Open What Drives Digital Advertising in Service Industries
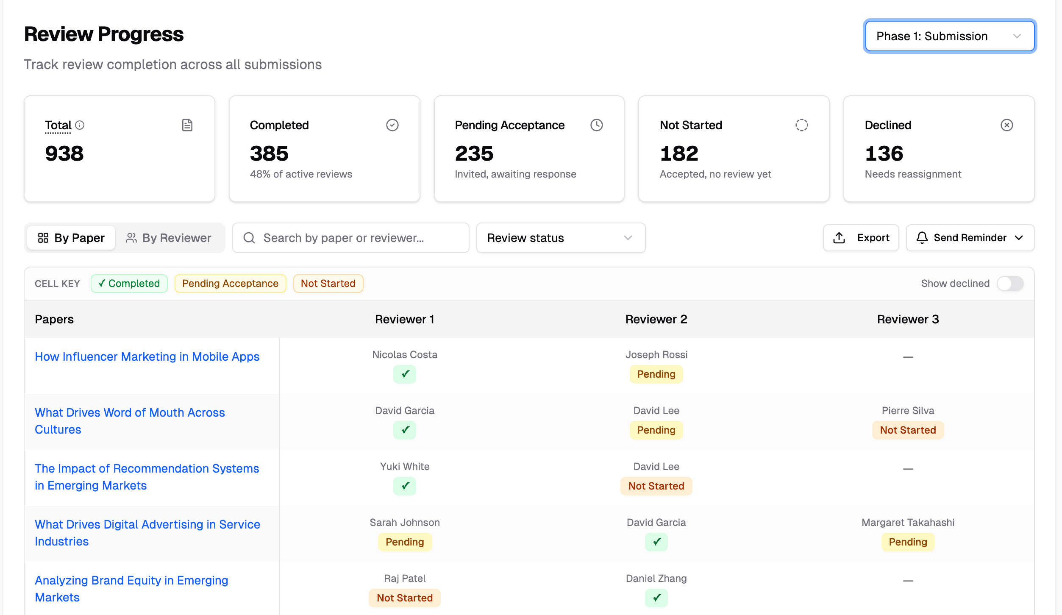The image size is (1062, 615). tap(147, 533)
